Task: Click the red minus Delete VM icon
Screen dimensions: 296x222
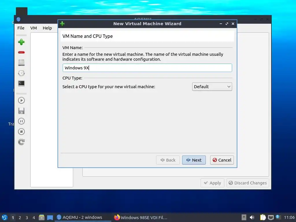Action: coord(21,52)
